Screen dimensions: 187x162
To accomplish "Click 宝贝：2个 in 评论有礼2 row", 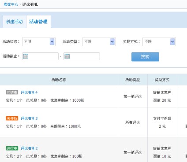I will coord(14,156).
